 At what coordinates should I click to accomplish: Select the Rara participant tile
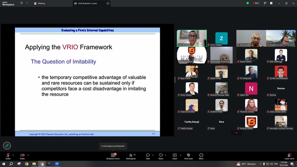221,122
